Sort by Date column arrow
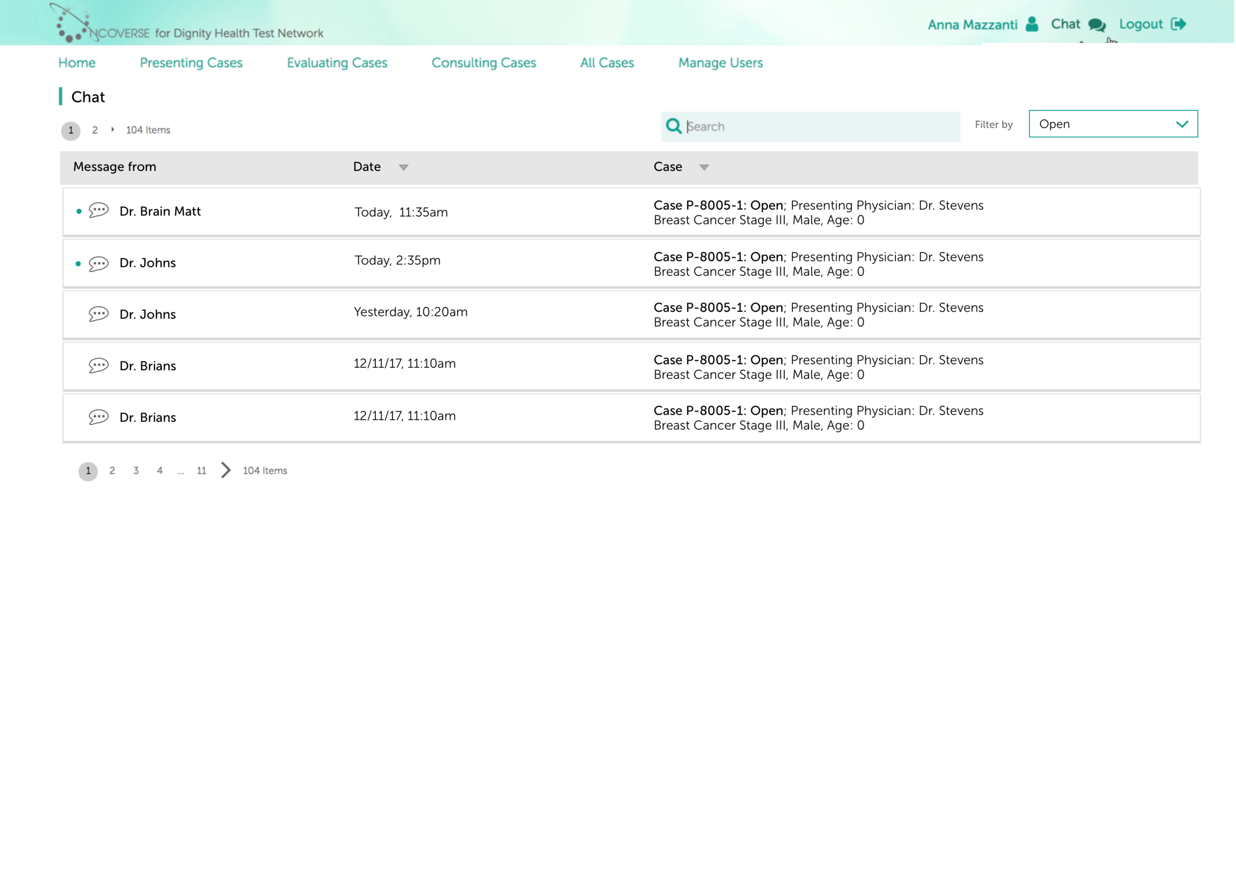 pyautogui.click(x=404, y=168)
